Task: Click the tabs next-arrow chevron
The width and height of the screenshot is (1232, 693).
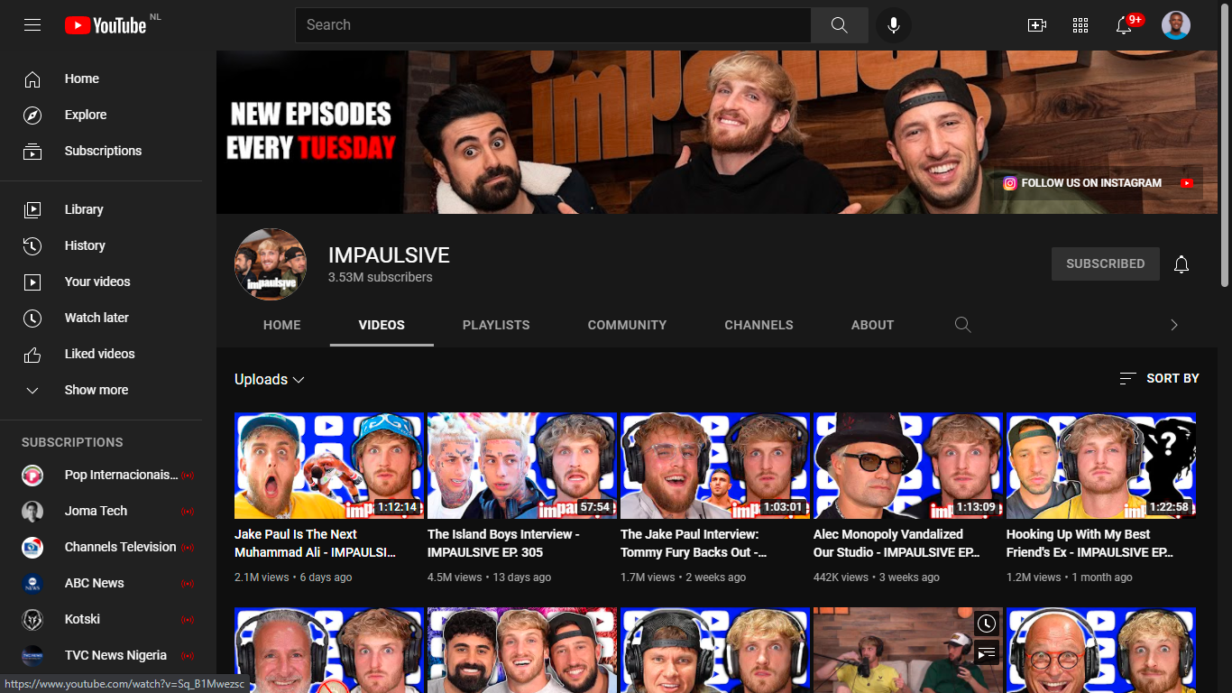Action: click(x=1174, y=325)
